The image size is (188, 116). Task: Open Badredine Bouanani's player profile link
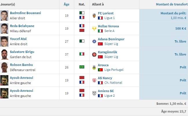25,13
